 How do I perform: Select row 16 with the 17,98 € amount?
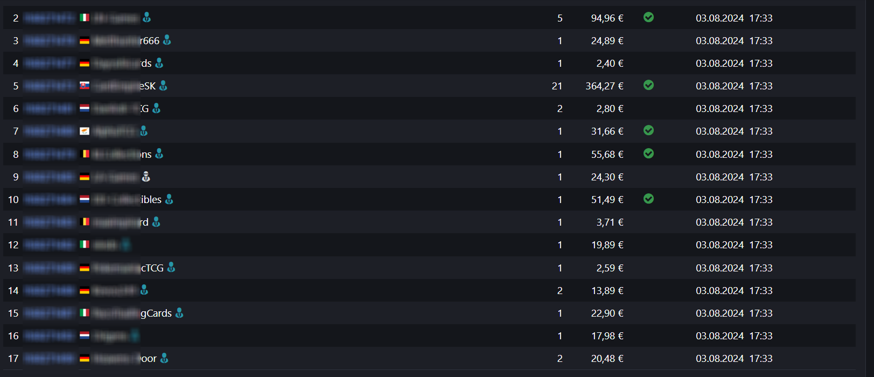coord(429,336)
